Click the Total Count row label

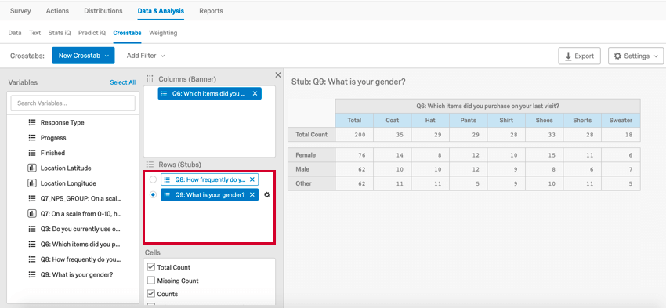click(x=312, y=134)
